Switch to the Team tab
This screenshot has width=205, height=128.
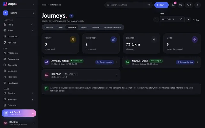(60, 28)
